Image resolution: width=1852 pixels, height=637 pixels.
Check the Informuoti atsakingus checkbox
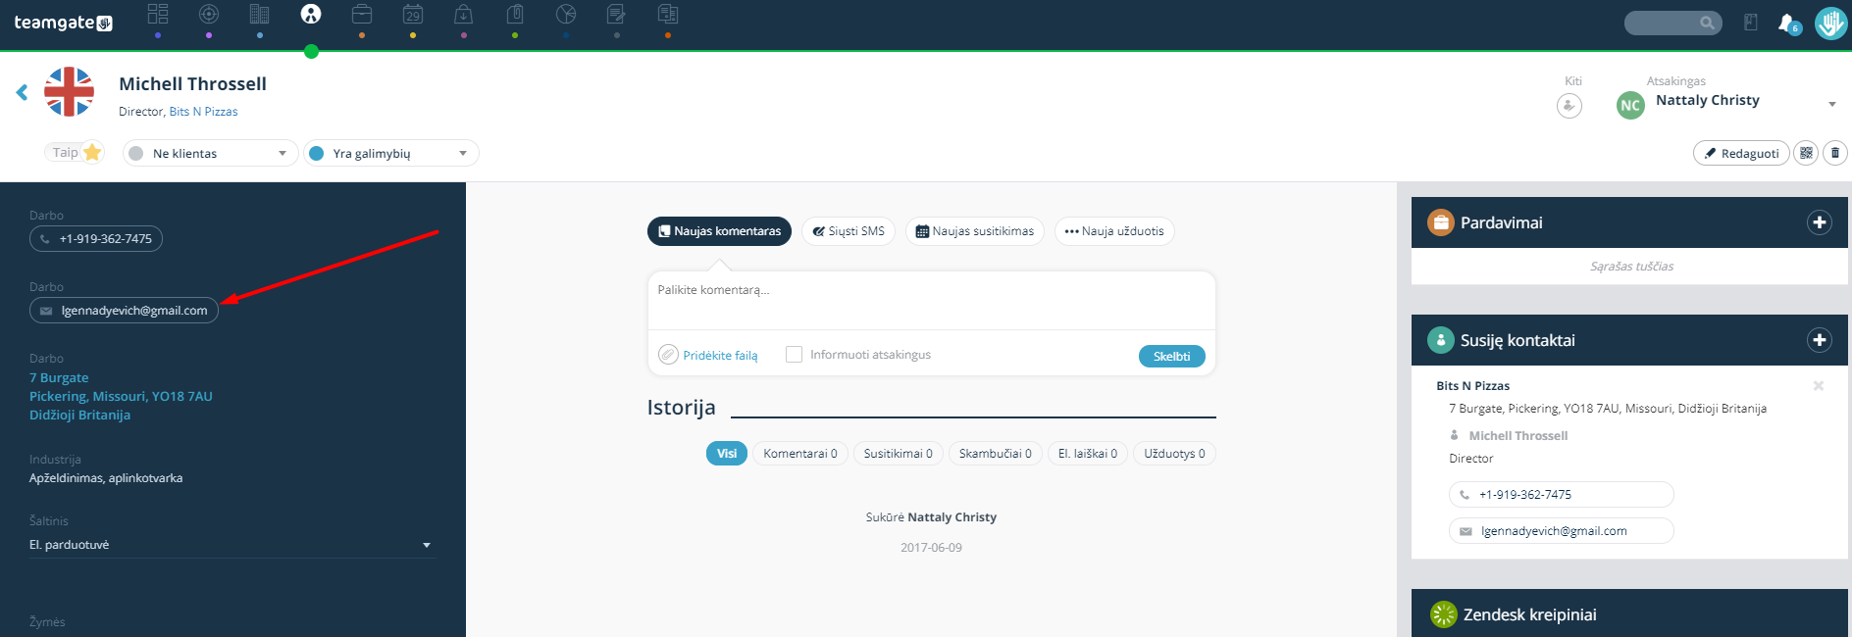point(795,355)
